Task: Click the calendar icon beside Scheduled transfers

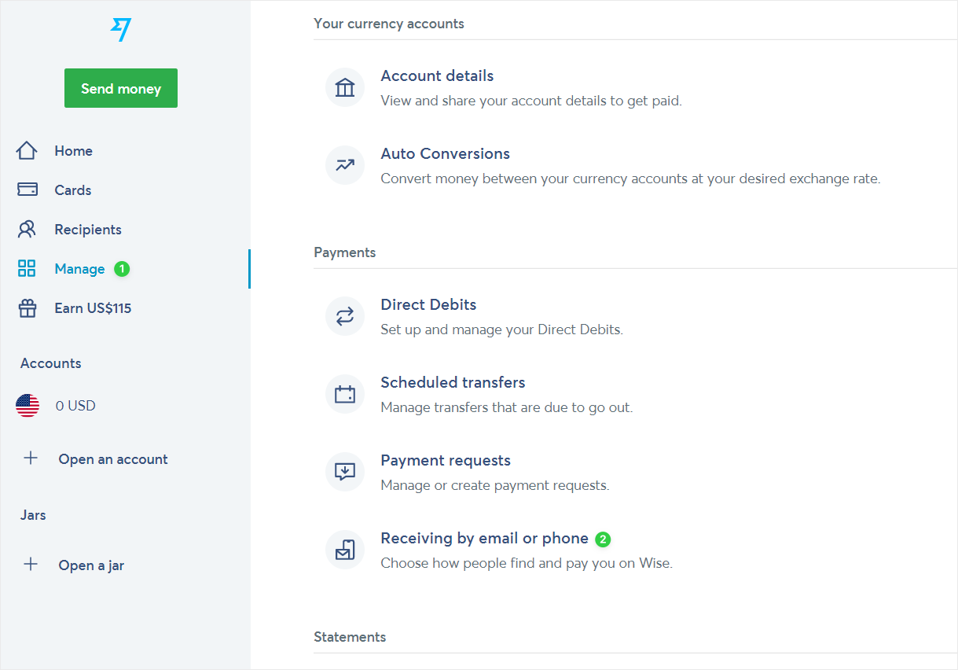Action: point(344,393)
